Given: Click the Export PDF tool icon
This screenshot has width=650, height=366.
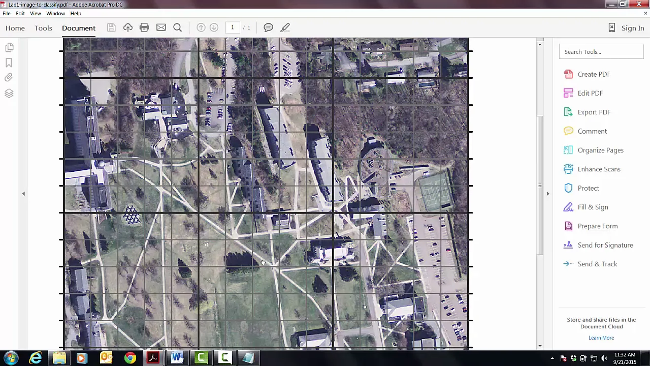Looking at the screenshot, I should click(x=568, y=112).
